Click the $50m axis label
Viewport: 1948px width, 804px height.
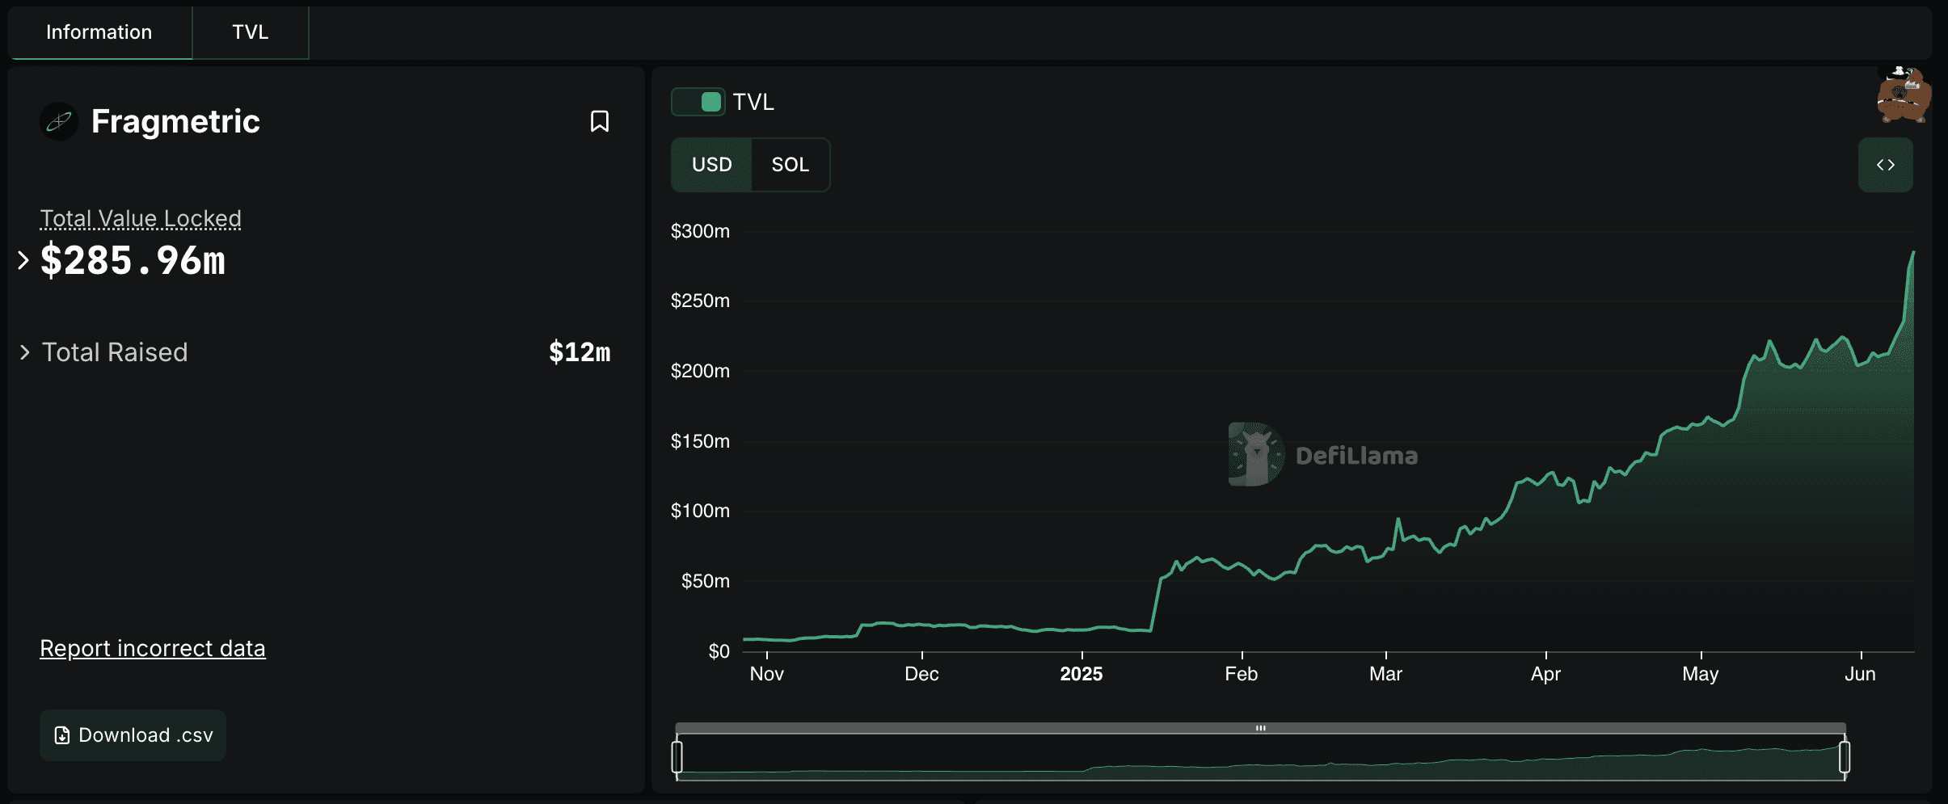(x=705, y=581)
